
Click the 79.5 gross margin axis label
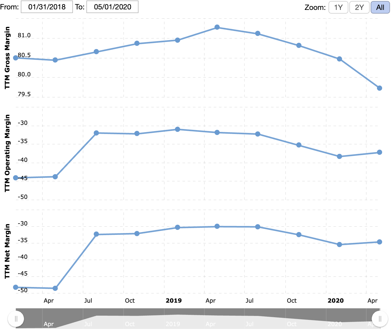24,94
